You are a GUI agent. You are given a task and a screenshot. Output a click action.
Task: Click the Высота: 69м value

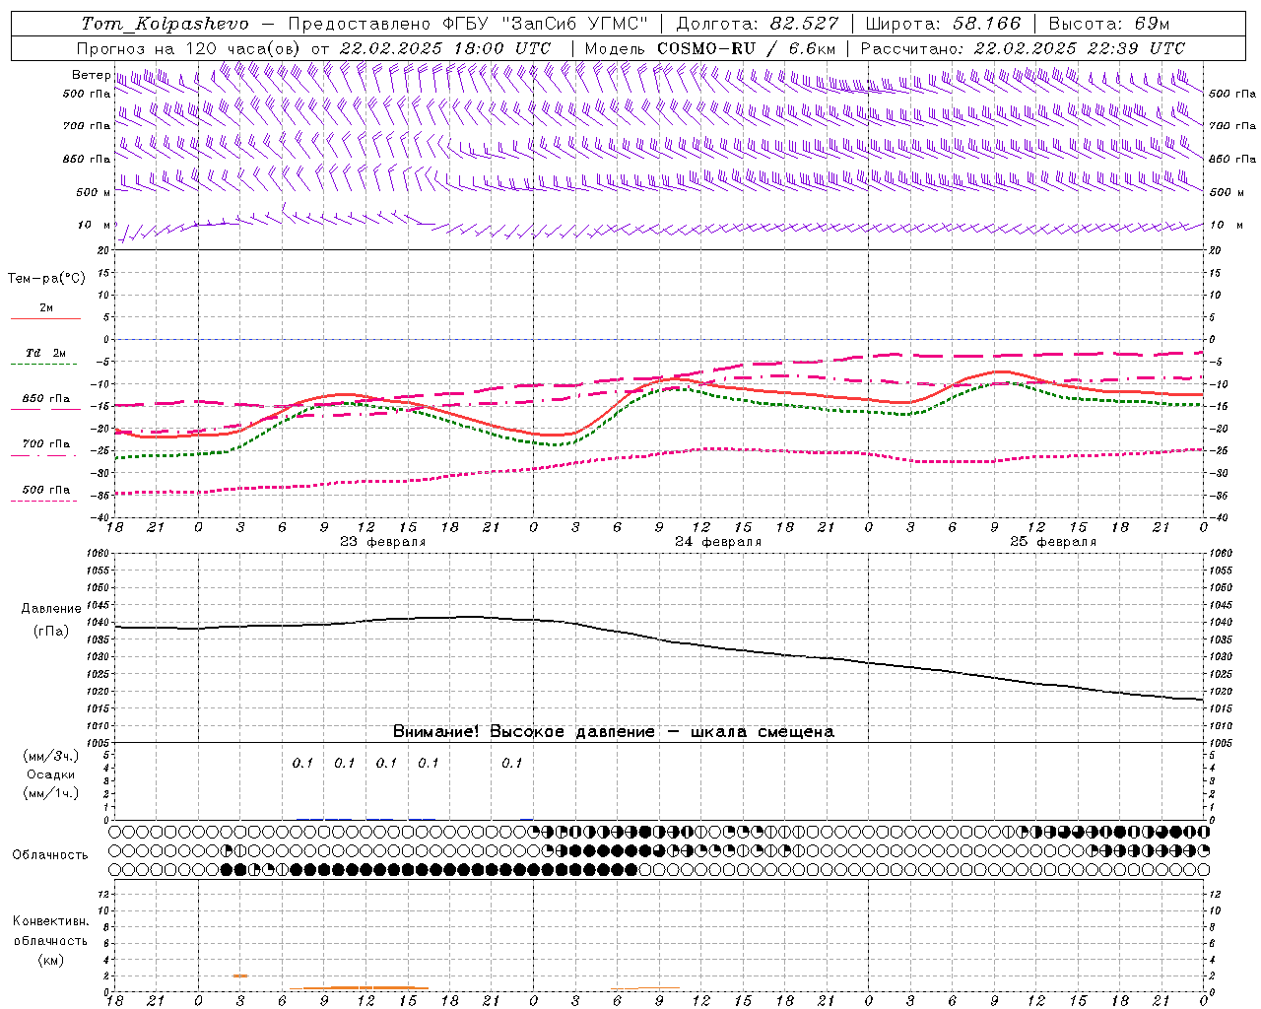(x=1108, y=24)
